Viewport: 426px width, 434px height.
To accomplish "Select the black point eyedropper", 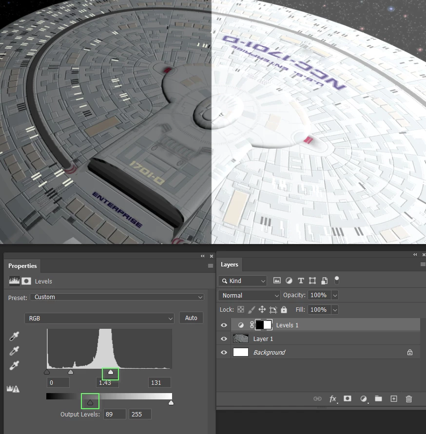I will (14, 336).
